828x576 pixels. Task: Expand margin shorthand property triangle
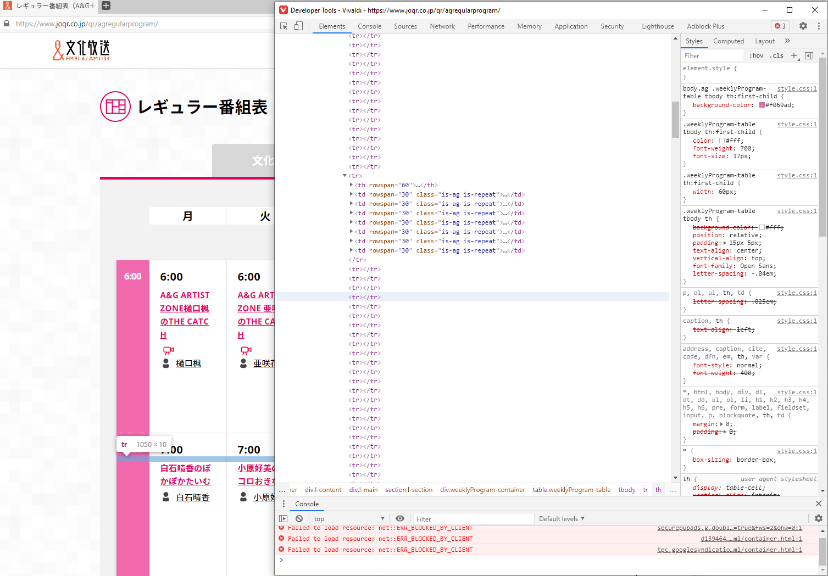tap(721, 424)
